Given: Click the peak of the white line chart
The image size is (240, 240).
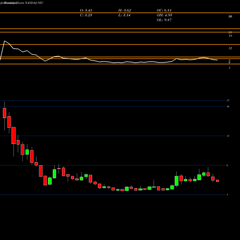Looking at the screenshot, I should 4,41.
